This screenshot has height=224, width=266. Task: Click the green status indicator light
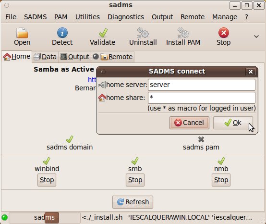click(5, 217)
